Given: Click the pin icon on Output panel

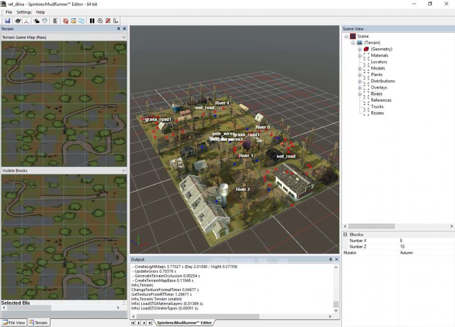Looking at the screenshot, I should pyautogui.click(x=330, y=259).
